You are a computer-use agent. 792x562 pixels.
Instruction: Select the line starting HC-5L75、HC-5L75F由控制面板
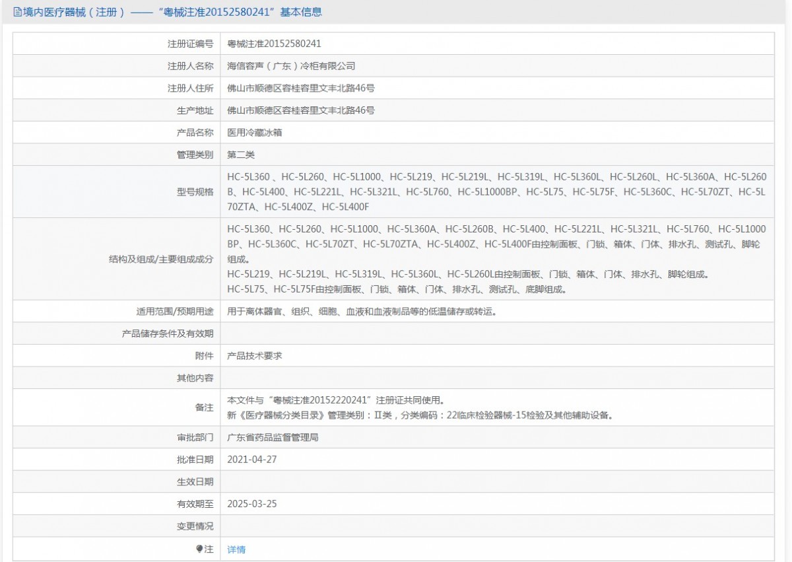pos(397,289)
